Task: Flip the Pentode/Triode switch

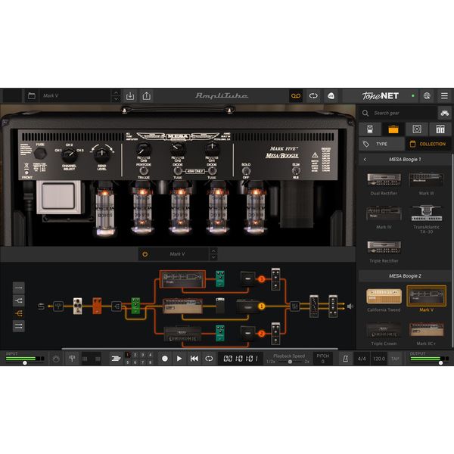Action: click(144, 171)
